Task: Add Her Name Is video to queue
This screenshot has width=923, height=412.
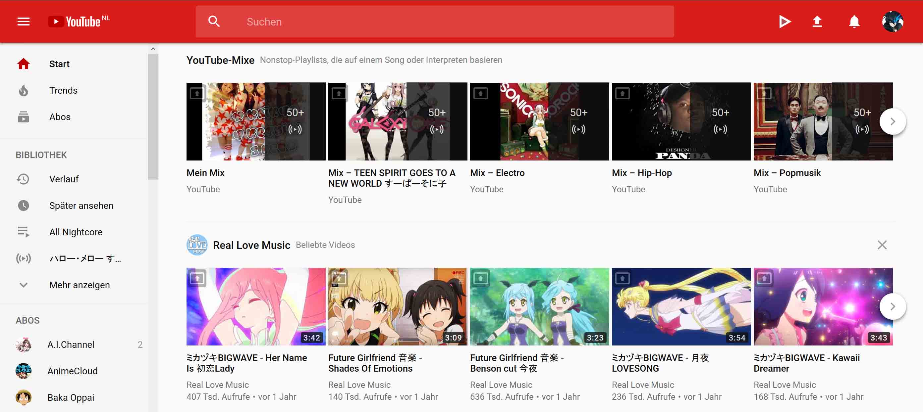Action: 197,278
